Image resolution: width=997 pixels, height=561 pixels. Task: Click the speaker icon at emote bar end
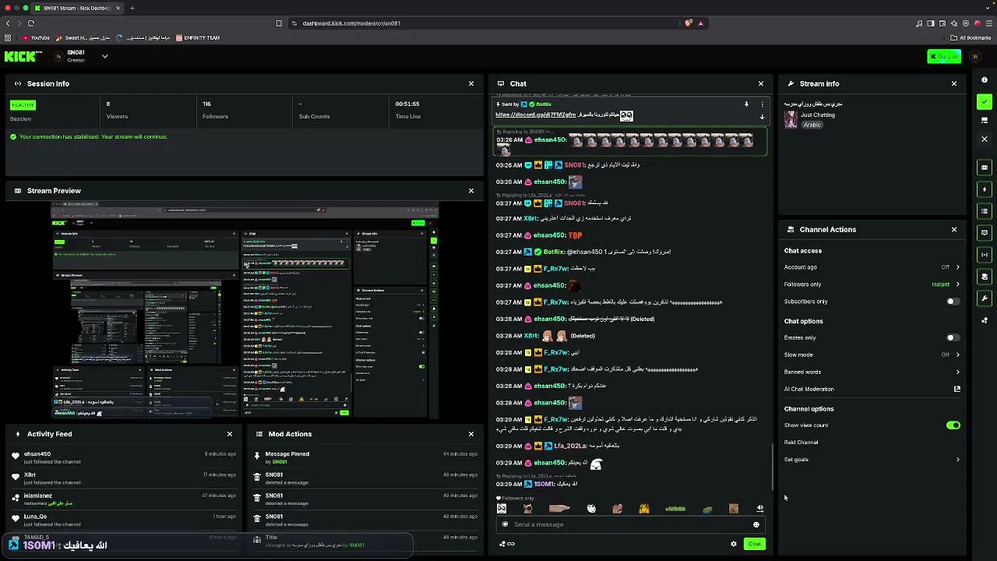(x=760, y=509)
